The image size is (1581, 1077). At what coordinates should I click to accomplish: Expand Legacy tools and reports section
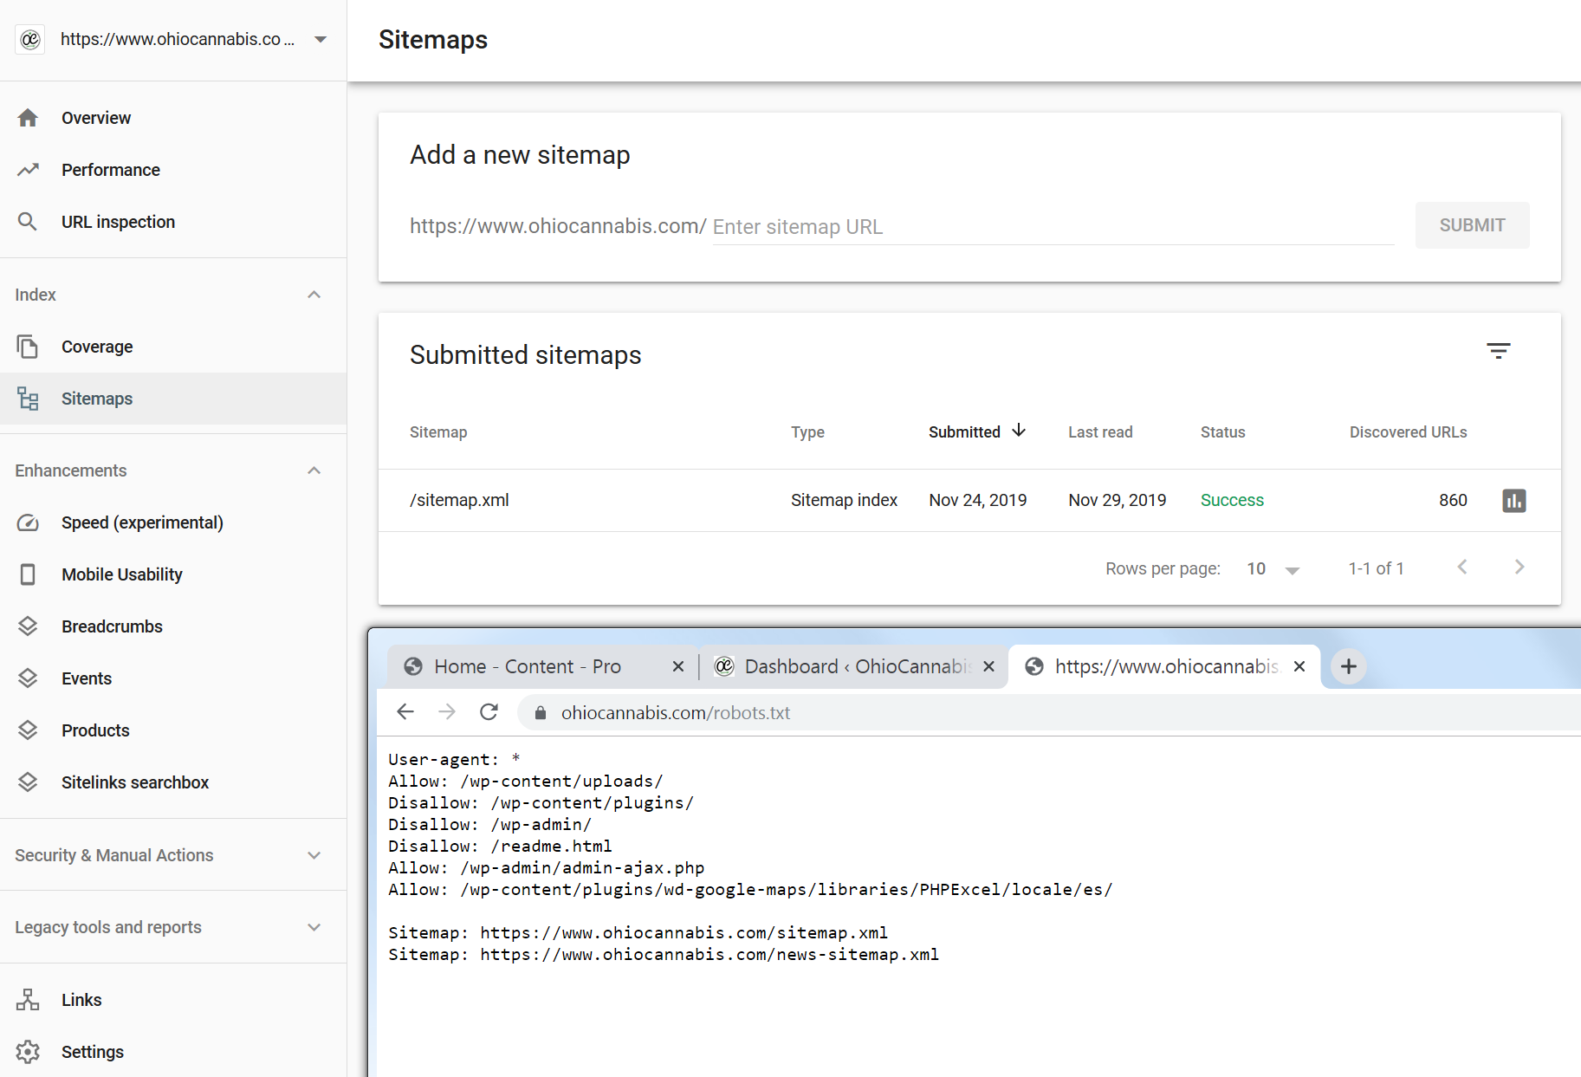coord(314,927)
